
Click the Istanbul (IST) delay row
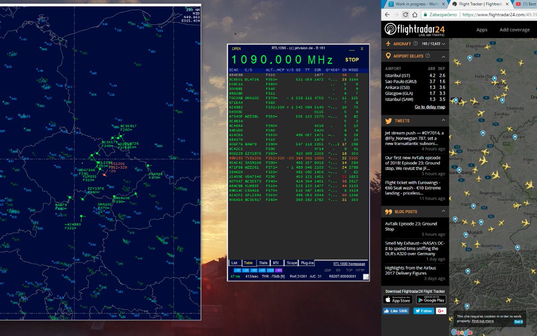pos(415,76)
